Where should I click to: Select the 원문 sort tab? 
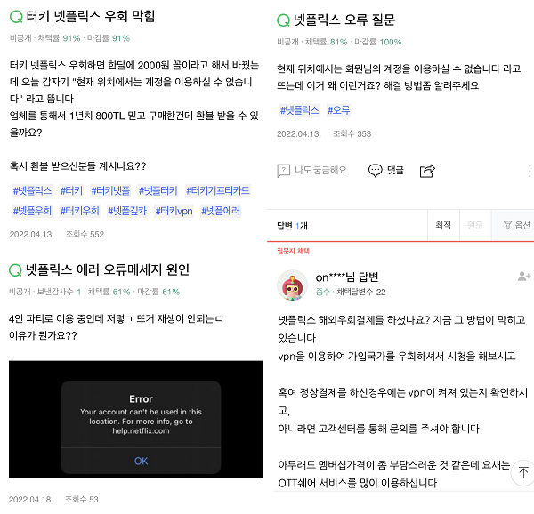pos(475,225)
